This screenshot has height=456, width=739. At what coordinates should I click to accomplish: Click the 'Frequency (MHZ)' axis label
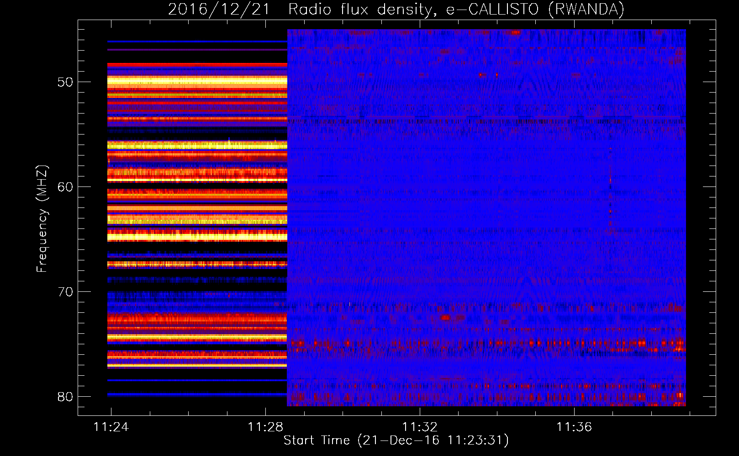pyautogui.click(x=42, y=218)
